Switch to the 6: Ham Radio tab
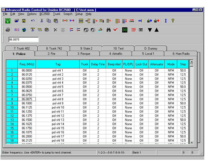Image resolution: width=205 pixels, height=163 pixels. [x=181, y=54]
